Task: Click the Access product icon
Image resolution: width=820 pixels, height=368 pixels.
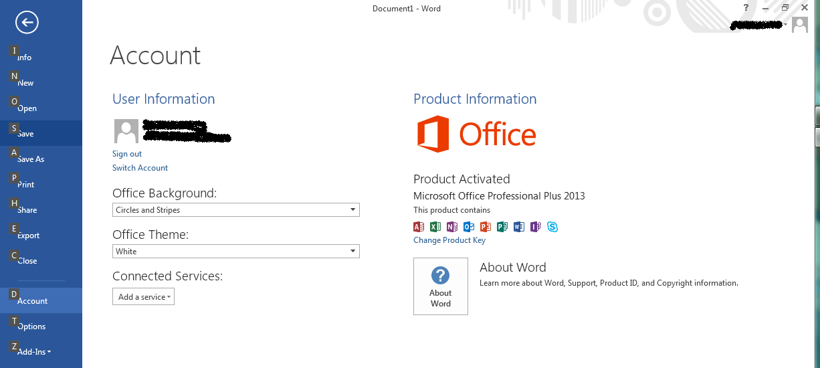Action: tap(419, 227)
